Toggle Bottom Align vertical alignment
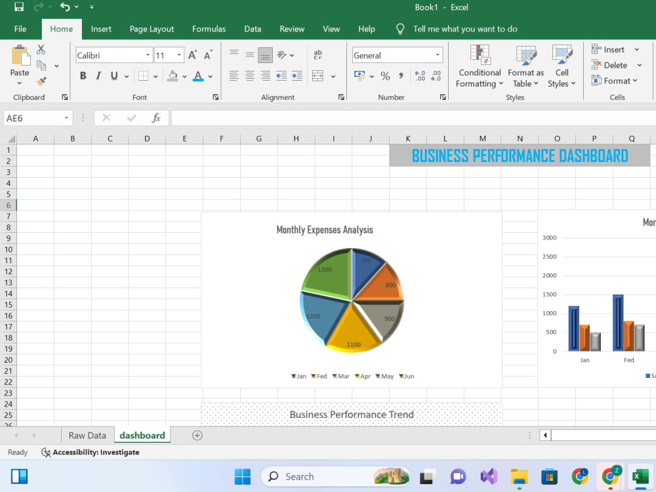This screenshot has height=492, width=656. coord(265,55)
